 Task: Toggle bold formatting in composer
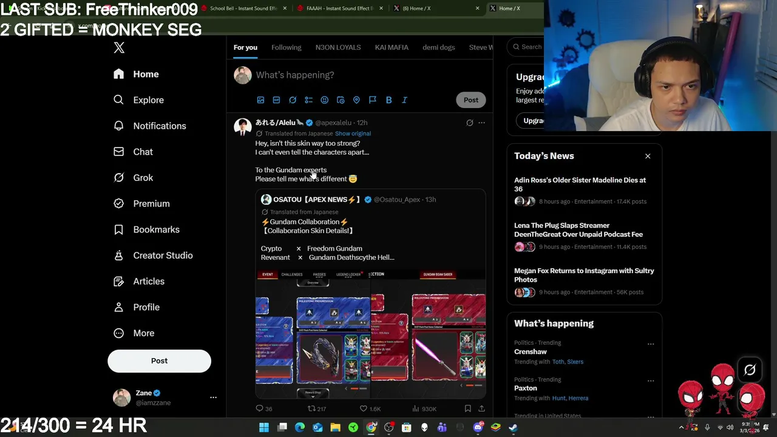pos(388,100)
